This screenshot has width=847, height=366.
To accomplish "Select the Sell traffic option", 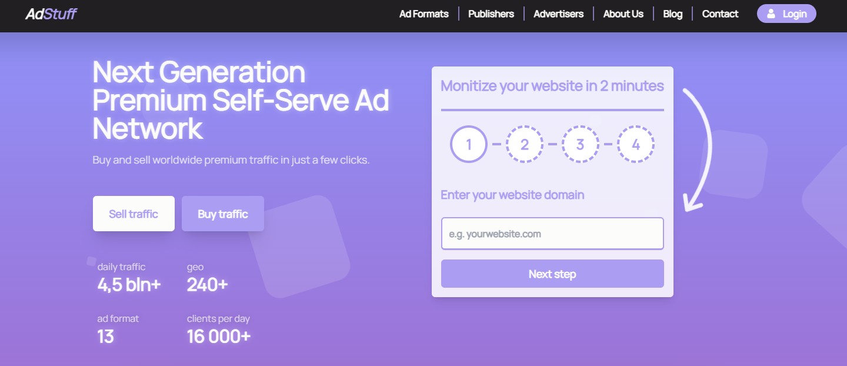I will click(134, 214).
